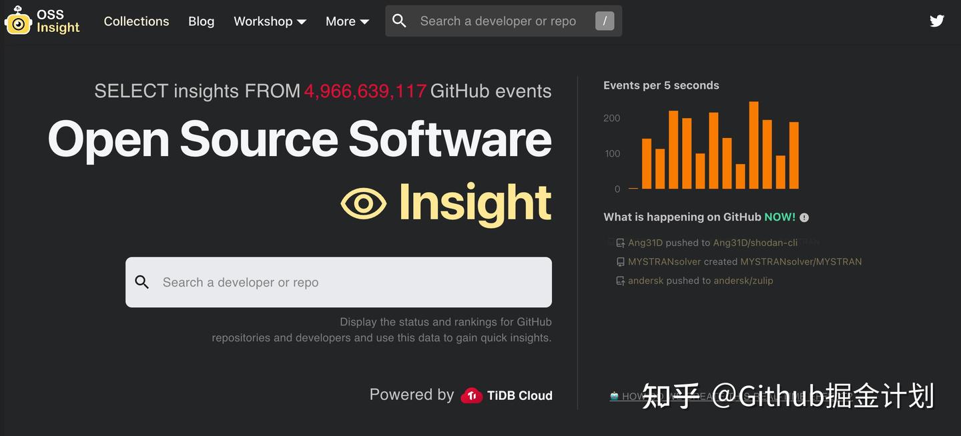Go to the Blog page
961x436 pixels.
click(201, 21)
